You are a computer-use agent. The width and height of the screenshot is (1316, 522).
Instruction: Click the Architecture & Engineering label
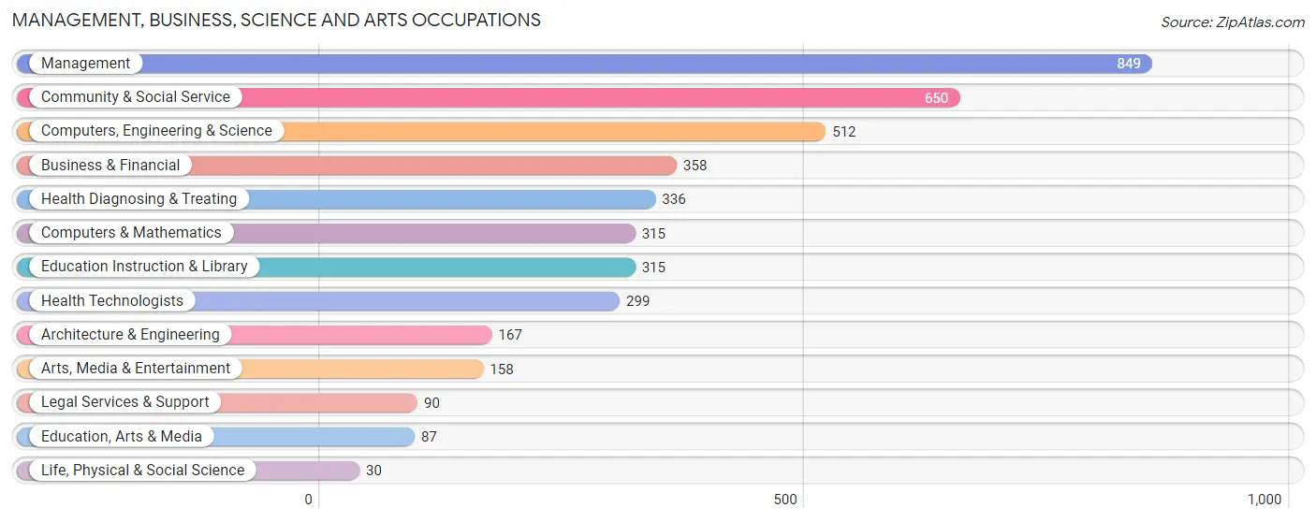[130, 335]
